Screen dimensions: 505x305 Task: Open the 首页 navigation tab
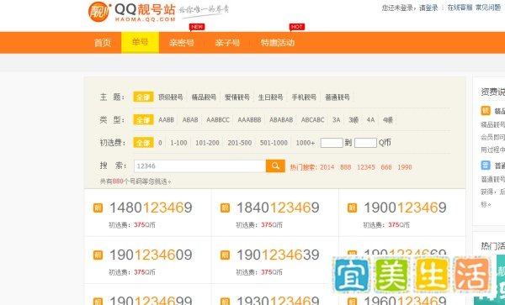click(103, 43)
